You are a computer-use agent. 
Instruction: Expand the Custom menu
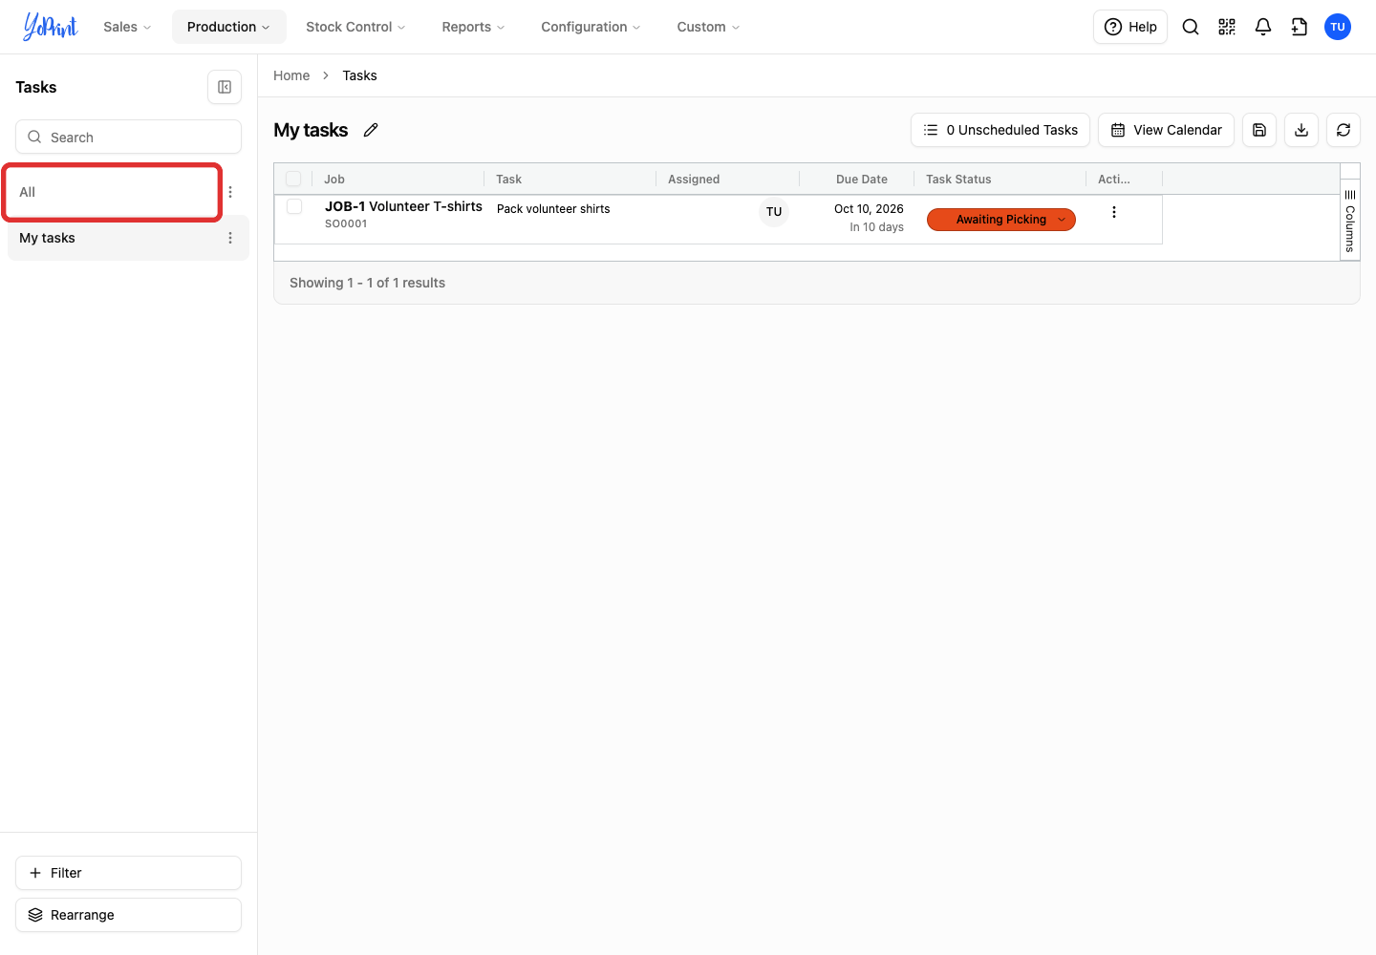(x=708, y=27)
